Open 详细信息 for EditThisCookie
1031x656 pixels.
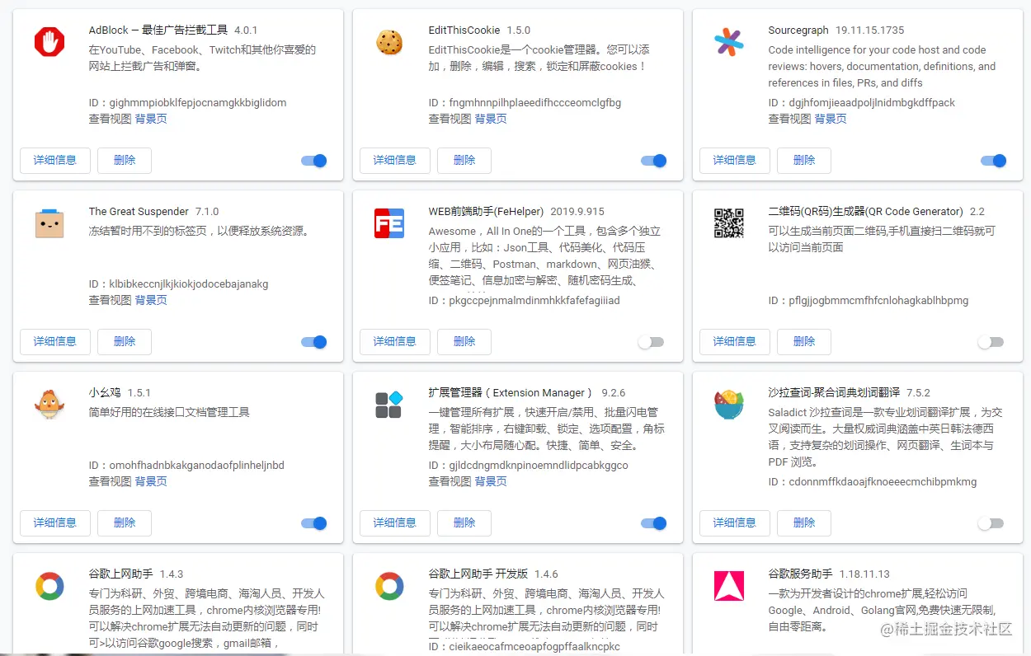395,161
